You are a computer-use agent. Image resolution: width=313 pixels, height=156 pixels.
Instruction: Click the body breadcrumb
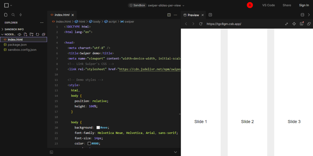(95, 22)
